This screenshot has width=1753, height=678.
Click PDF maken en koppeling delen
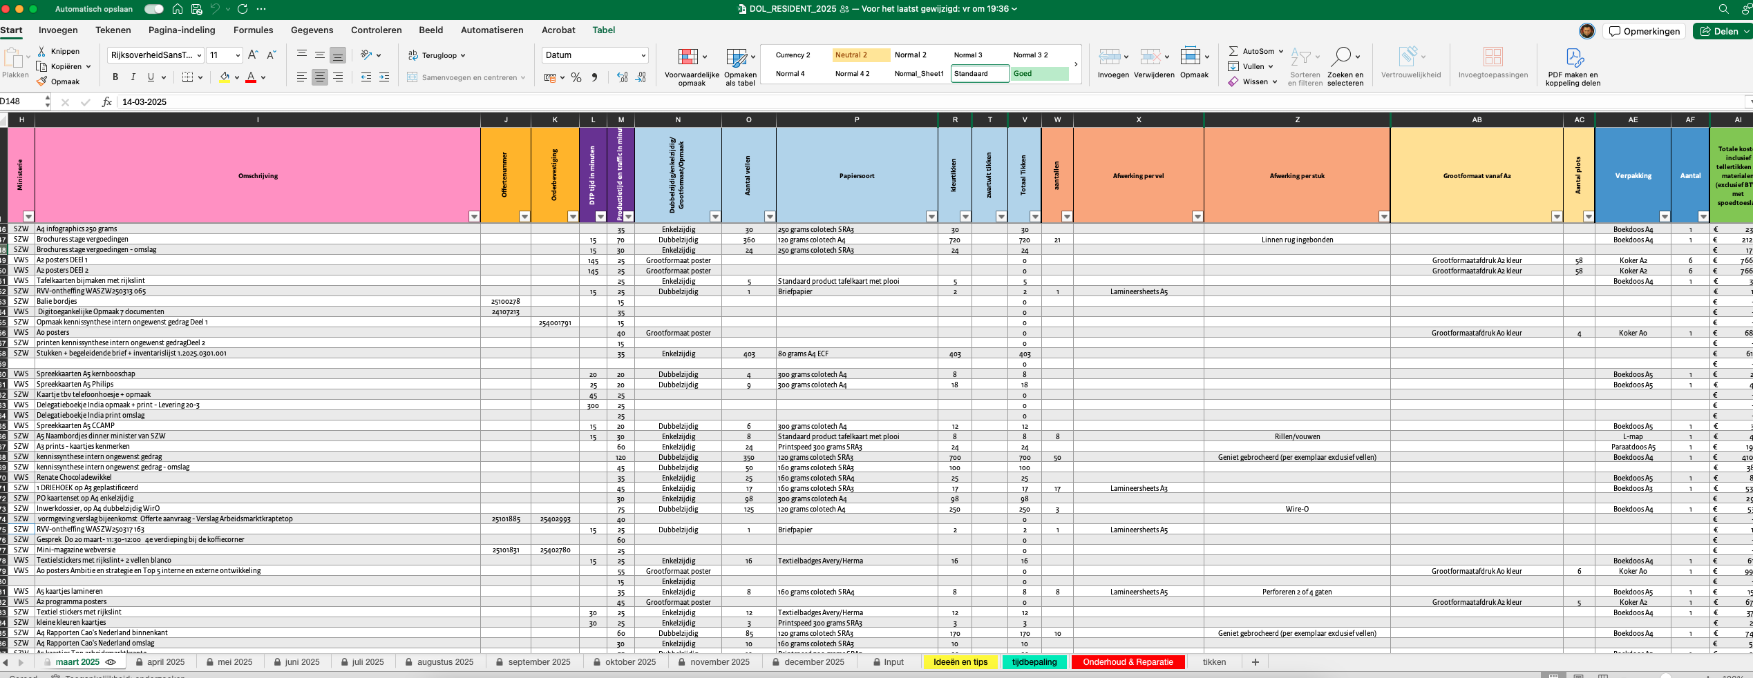[x=1573, y=67]
